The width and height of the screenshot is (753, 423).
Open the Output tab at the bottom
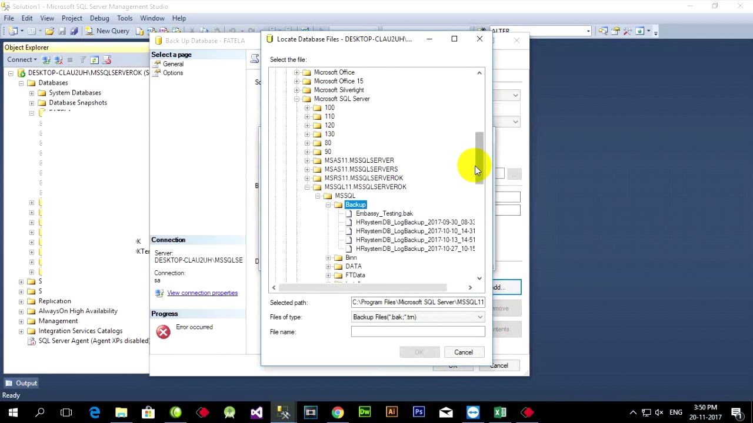click(21, 383)
